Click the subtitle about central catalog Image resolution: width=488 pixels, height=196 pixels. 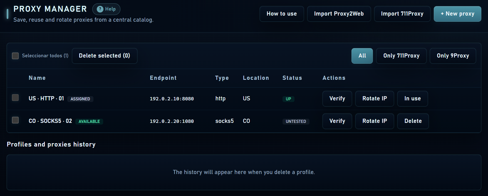[x=83, y=20]
